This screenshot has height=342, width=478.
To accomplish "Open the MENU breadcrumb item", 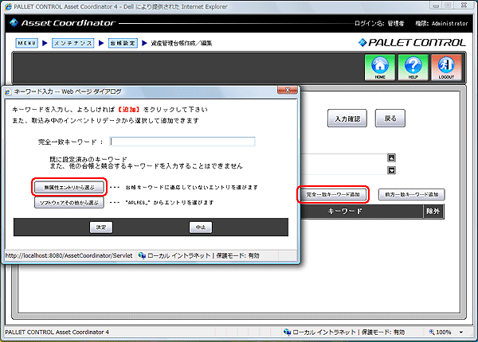I will point(26,41).
